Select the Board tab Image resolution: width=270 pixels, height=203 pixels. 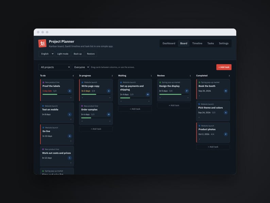[184, 43]
